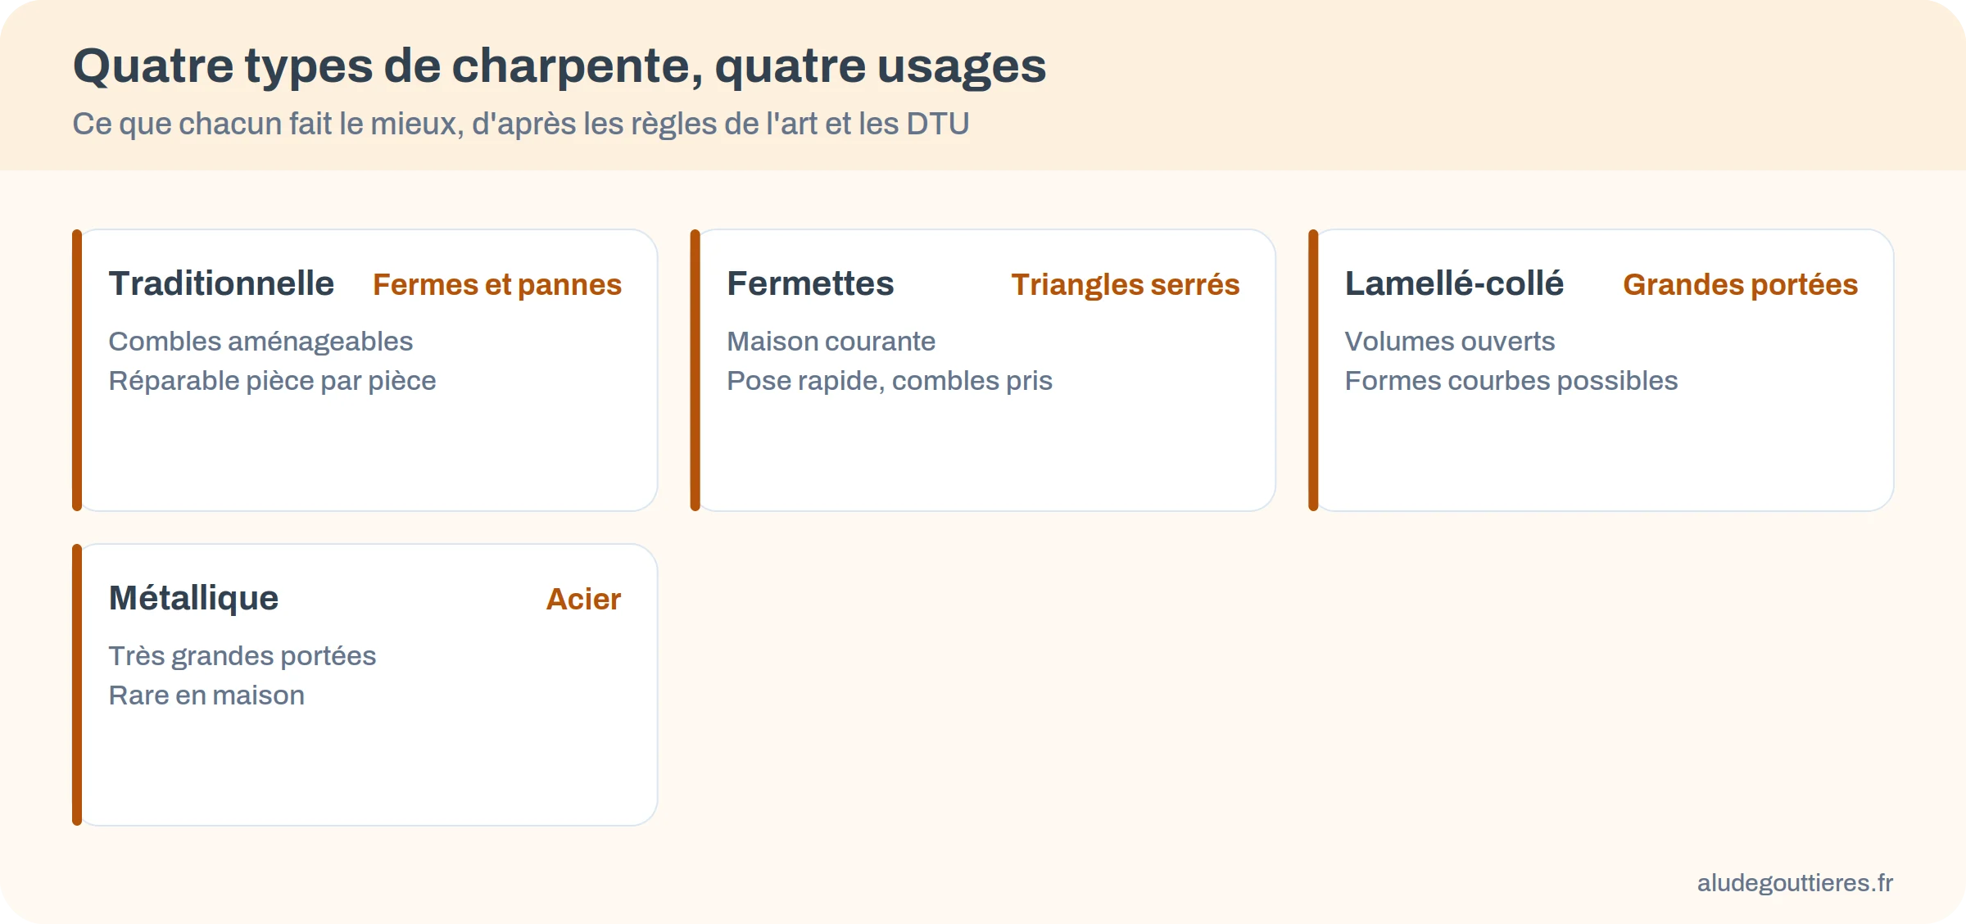Click the "Acier" orange label

(x=583, y=599)
